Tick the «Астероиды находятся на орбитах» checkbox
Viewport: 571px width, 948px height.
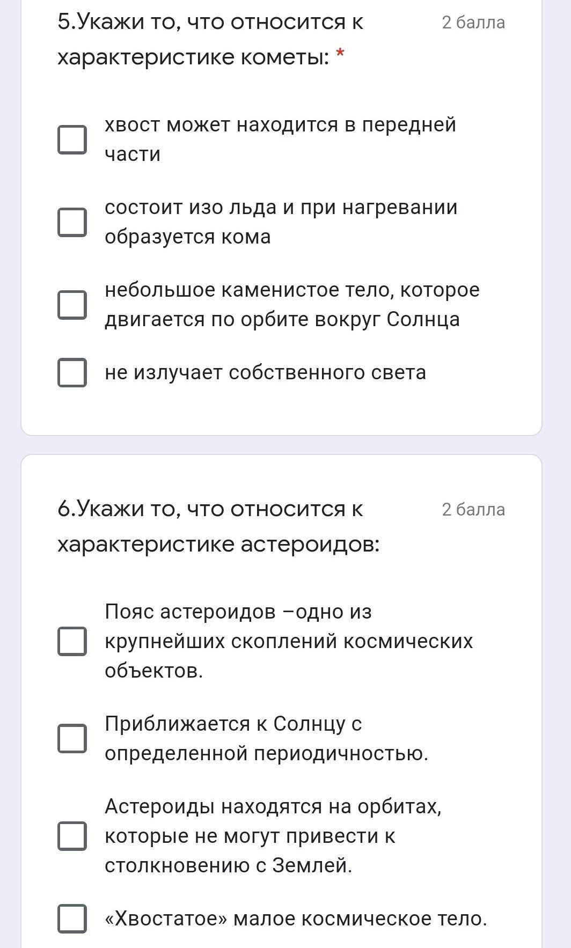(x=72, y=836)
